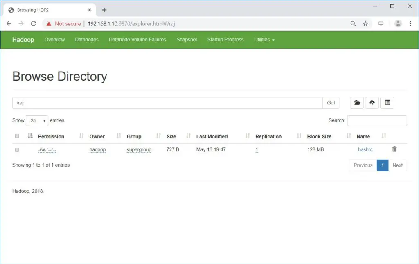Click the browser address bar URL
Screen dimensions: 419x264
[x=131, y=24]
